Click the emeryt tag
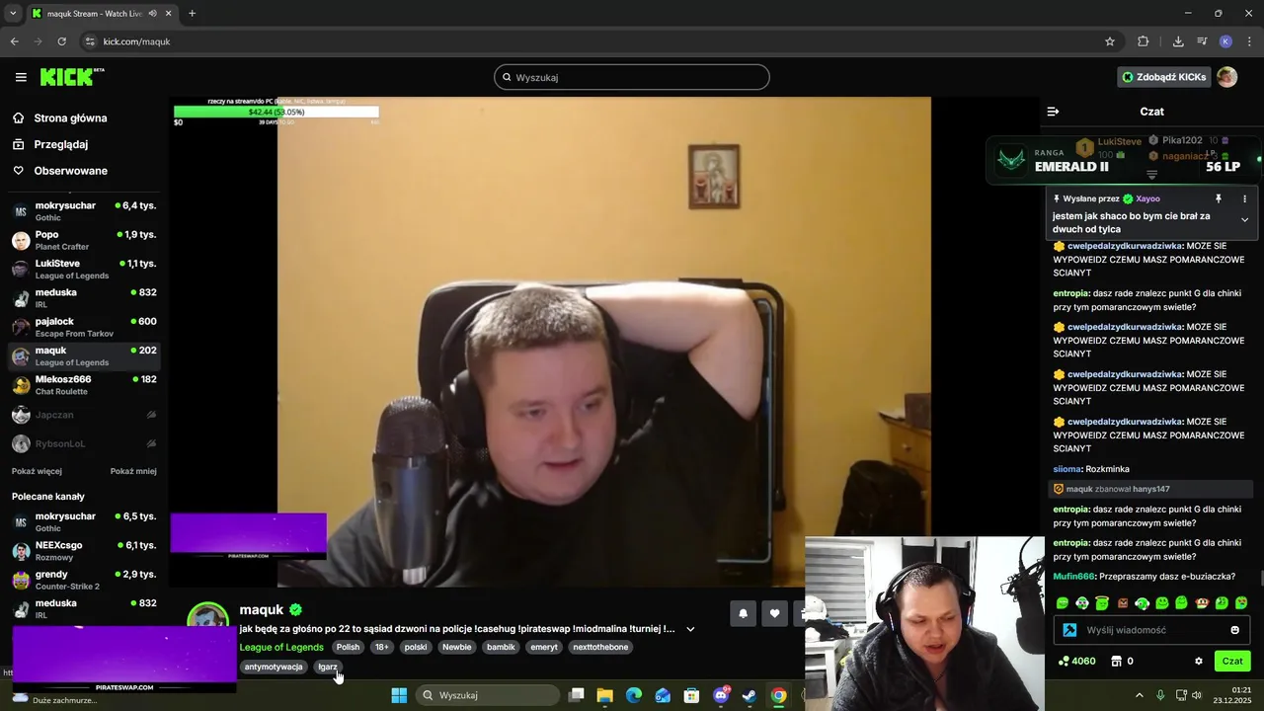The height and width of the screenshot is (711, 1264). [544, 647]
